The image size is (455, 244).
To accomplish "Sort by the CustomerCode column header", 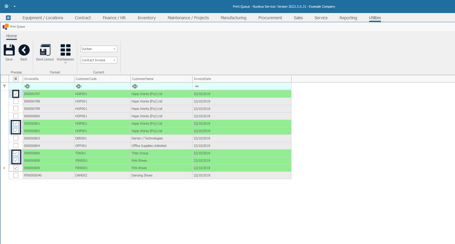I will point(102,79).
